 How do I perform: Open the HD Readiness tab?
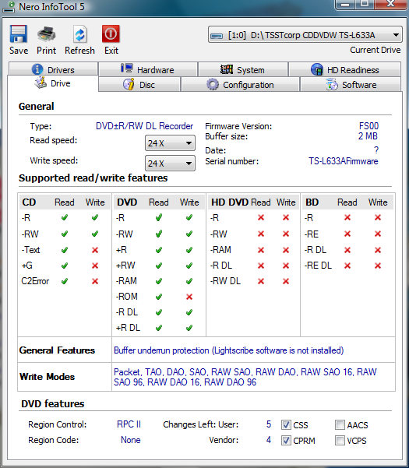point(344,69)
